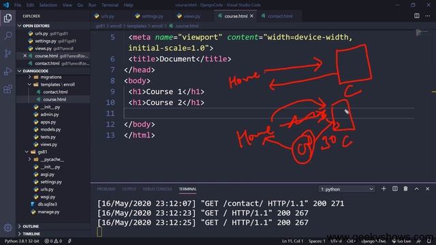This screenshot has width=436, height=245.
Task: Click 'Spaces: 1' indentation in status bar
Action: [x=316, y=241]
